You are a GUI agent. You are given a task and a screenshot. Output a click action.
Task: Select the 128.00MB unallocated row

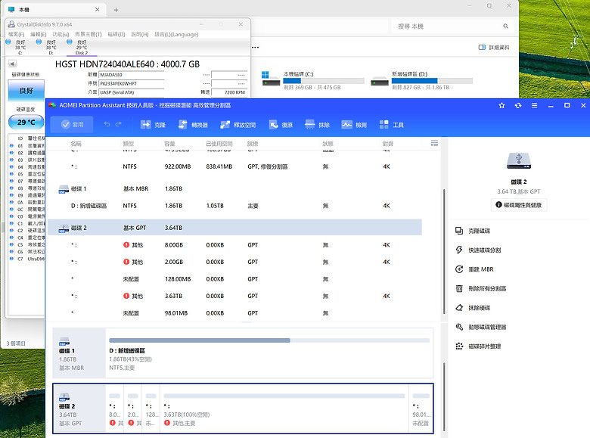click(x=234, y=279)
